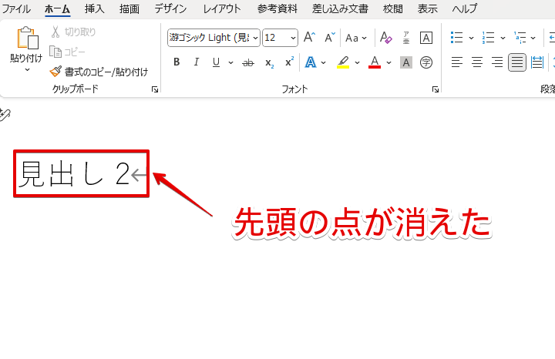Screen dimensions: 555x359
Task: Click the Paste clipboard icon
Action: [26, 39]
